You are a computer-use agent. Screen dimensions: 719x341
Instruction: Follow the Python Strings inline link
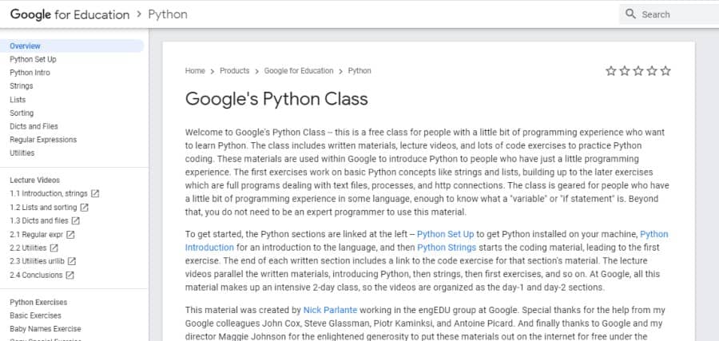447,248
